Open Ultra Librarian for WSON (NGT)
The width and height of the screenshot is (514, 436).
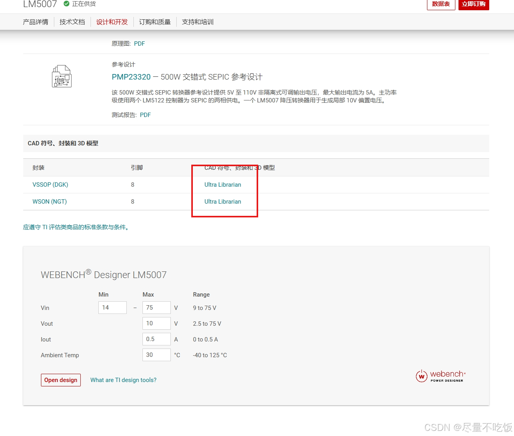pos(223,202)
